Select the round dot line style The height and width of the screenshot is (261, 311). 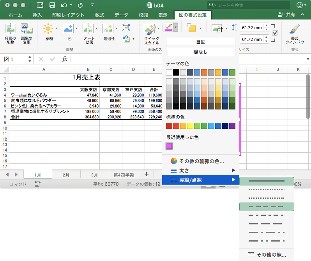point(267,190)
